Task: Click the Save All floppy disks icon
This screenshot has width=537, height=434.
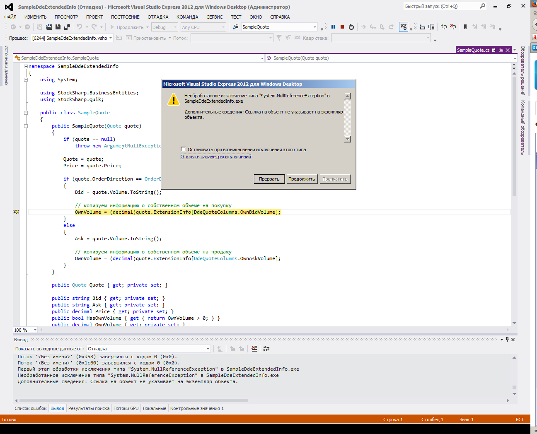Action: 67,27
